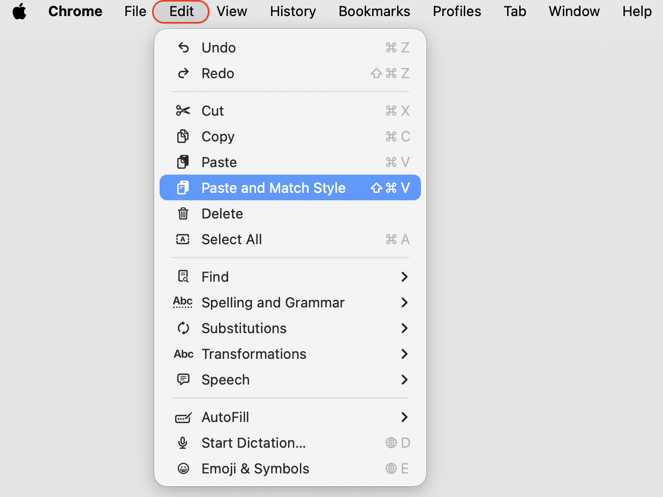
Task: Expand the Find submenu arrow
Action: tap(404, 277)
